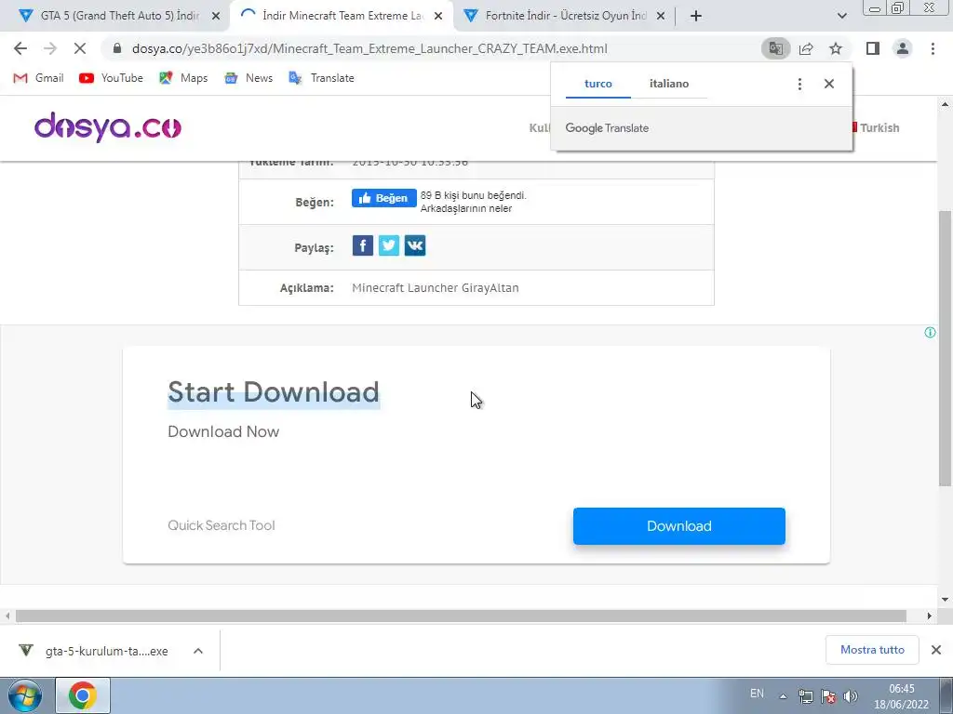Click the horizontal scrollbar thumb
953x714 pixels.
pyautogui.click(x=461, y=615)
